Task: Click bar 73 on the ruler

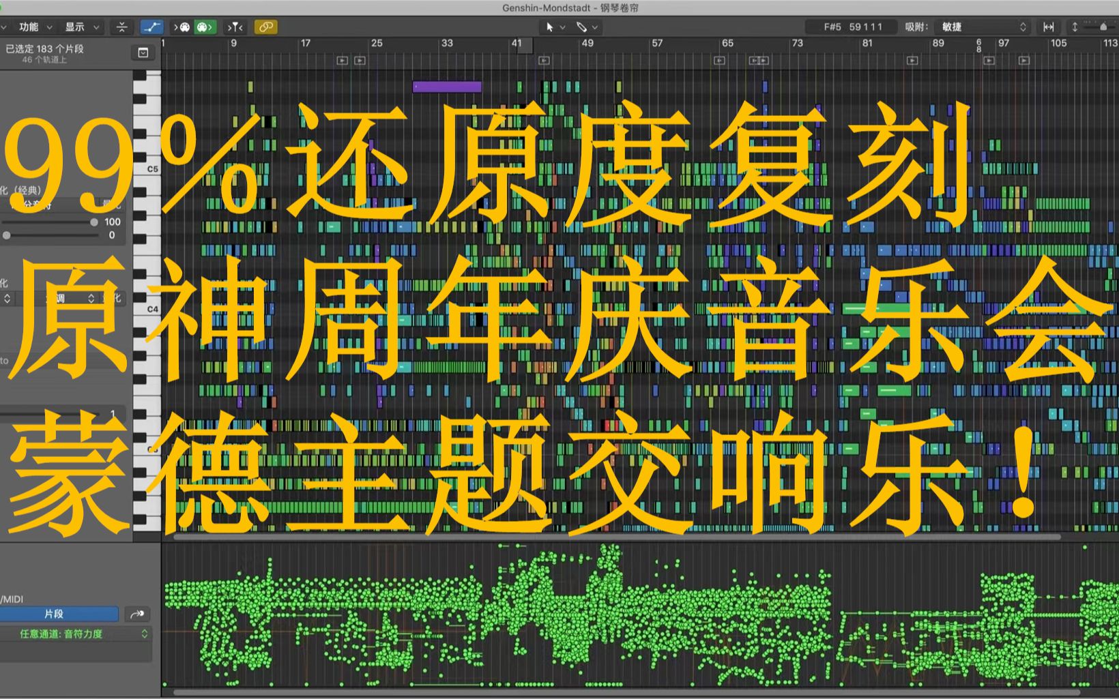Action: 798,43
